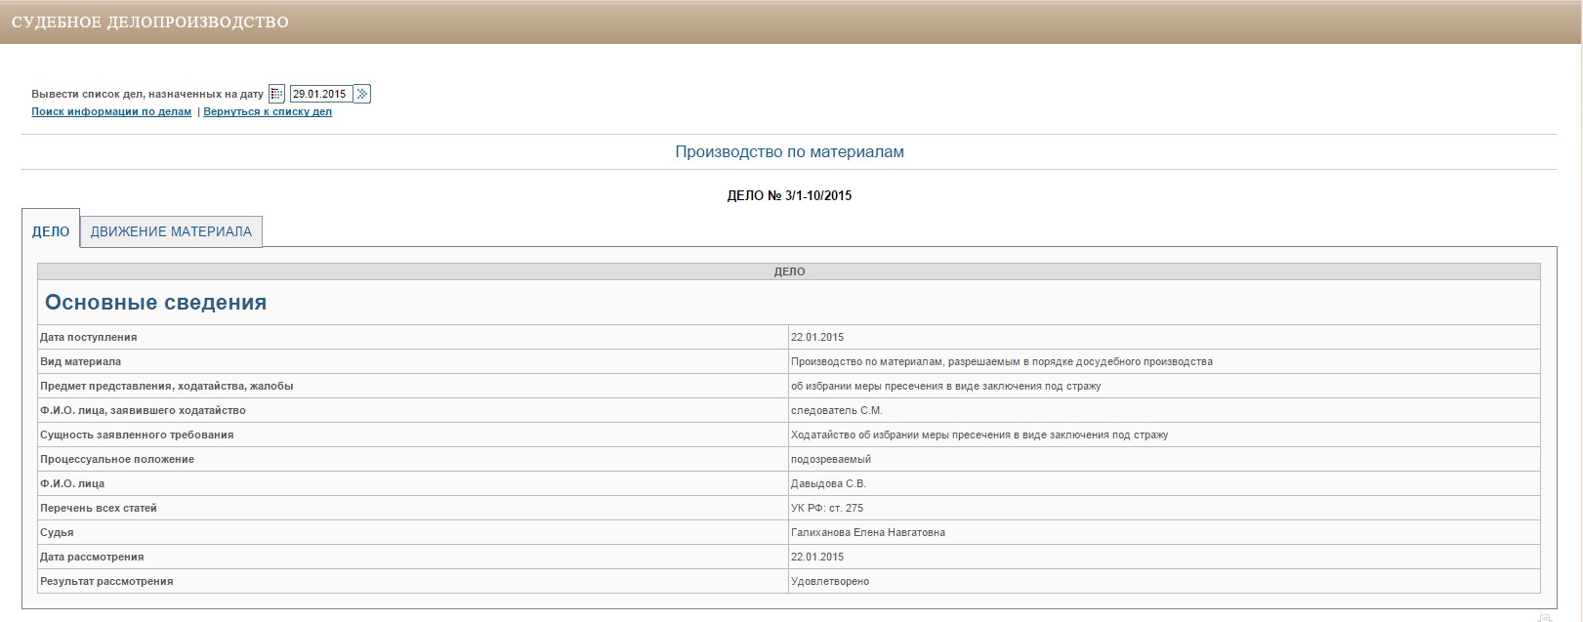
Task: Select the 'Дата поступления' row label
Action: (x=89, y=337)
